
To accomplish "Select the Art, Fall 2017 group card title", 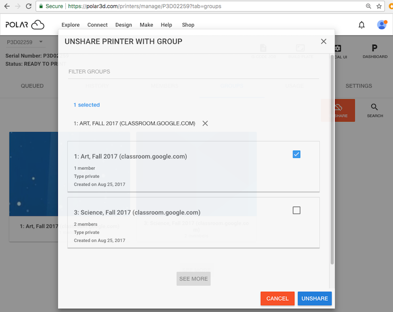I will click(130, 156).
